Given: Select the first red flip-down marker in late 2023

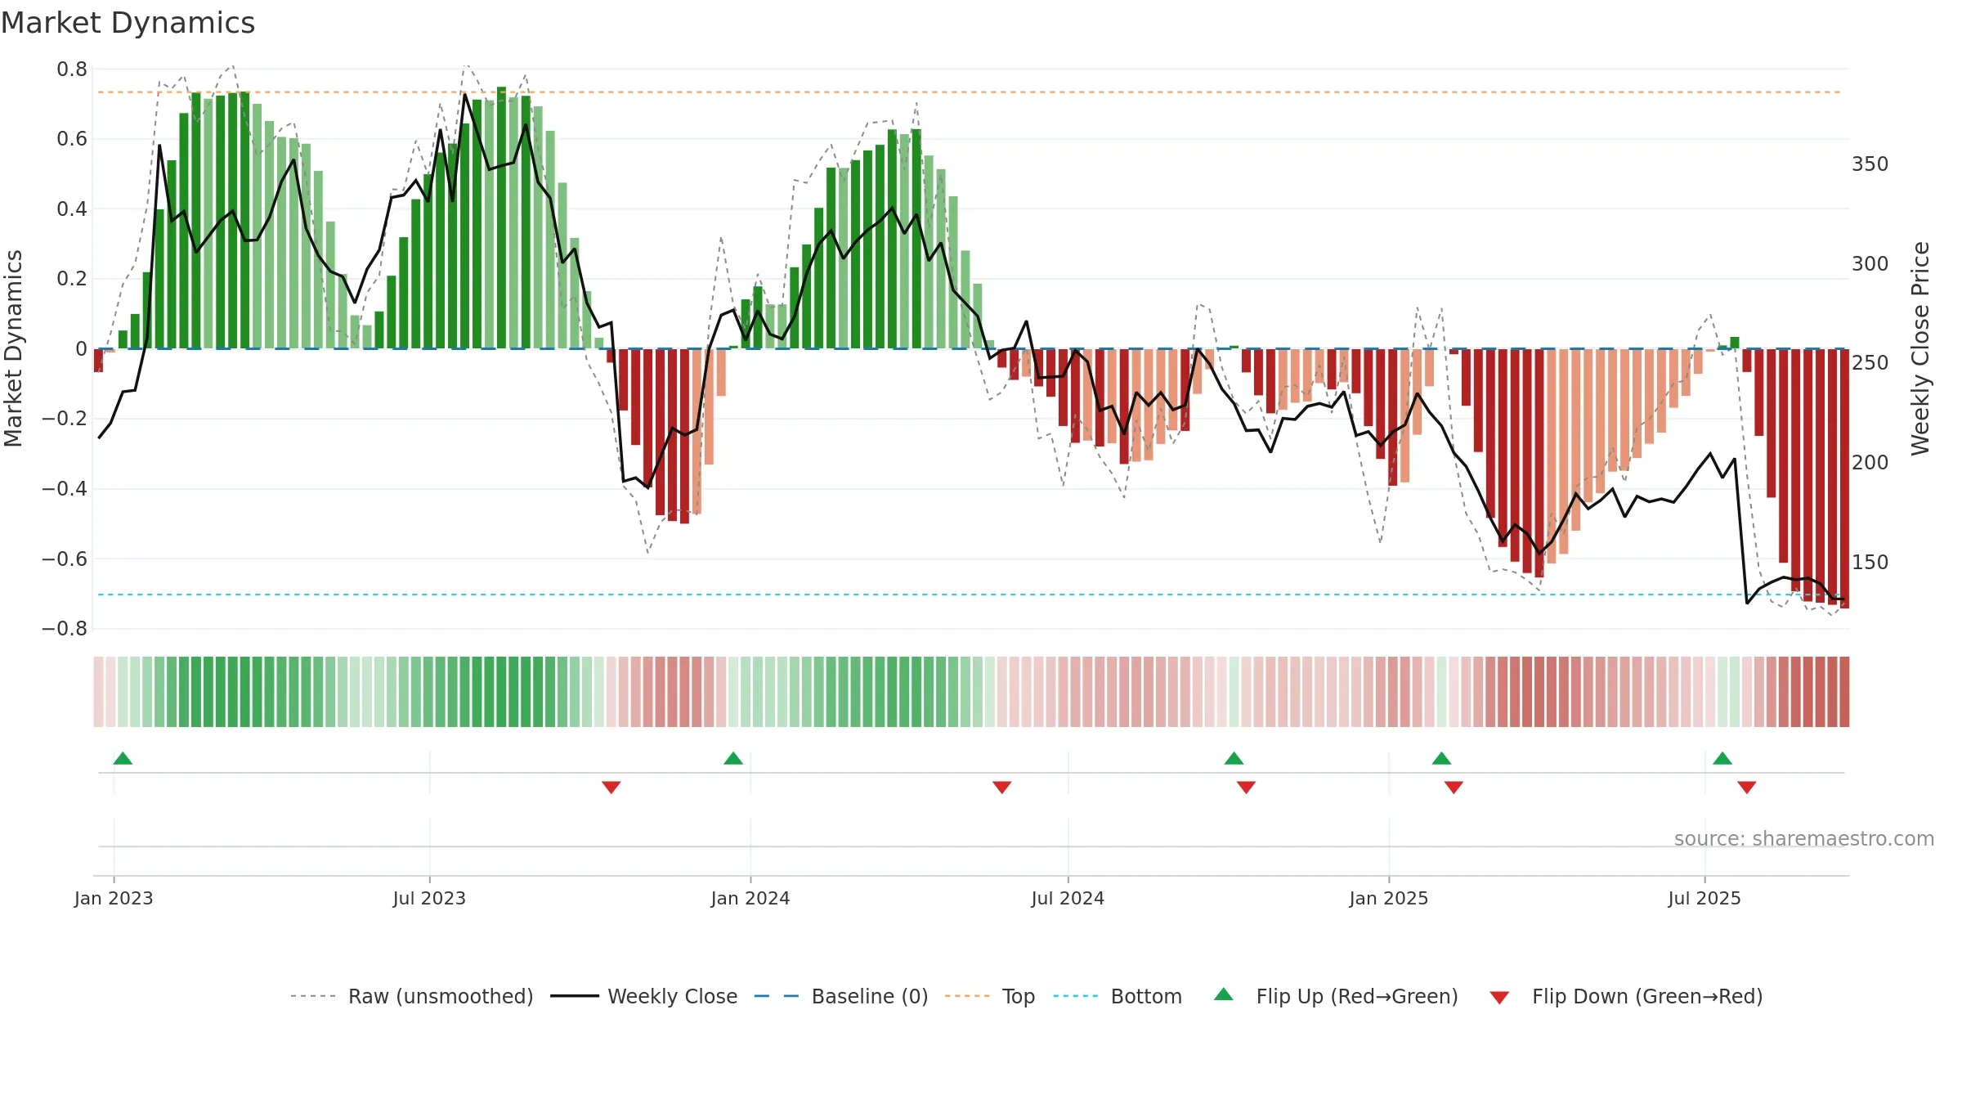Looking at the screenshot, I should click(611, 787).
